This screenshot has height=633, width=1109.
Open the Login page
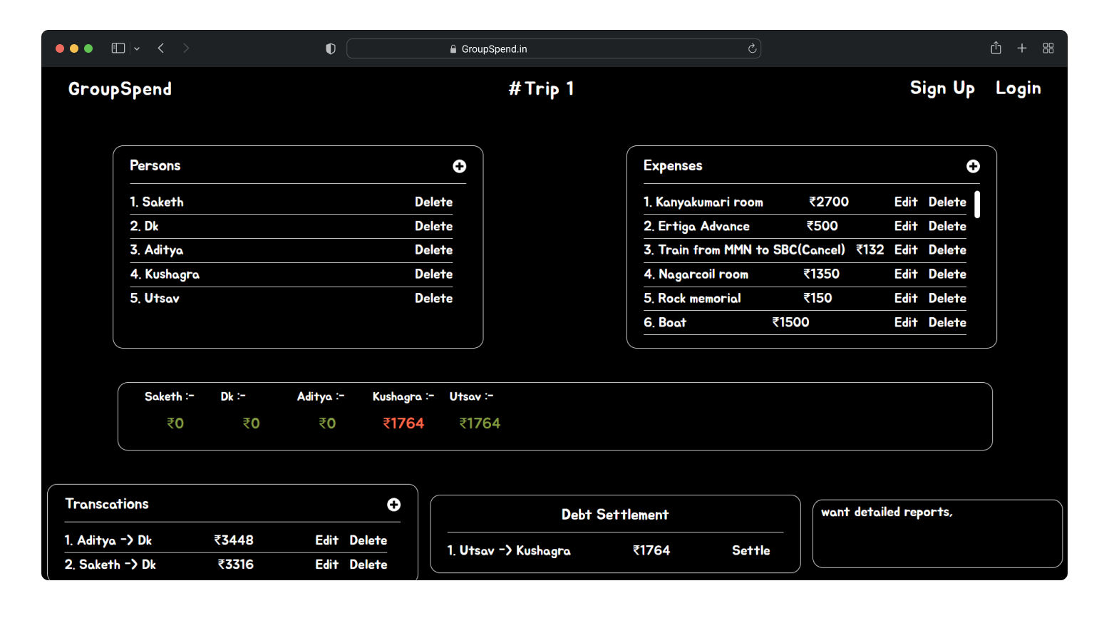[1018, 88]
